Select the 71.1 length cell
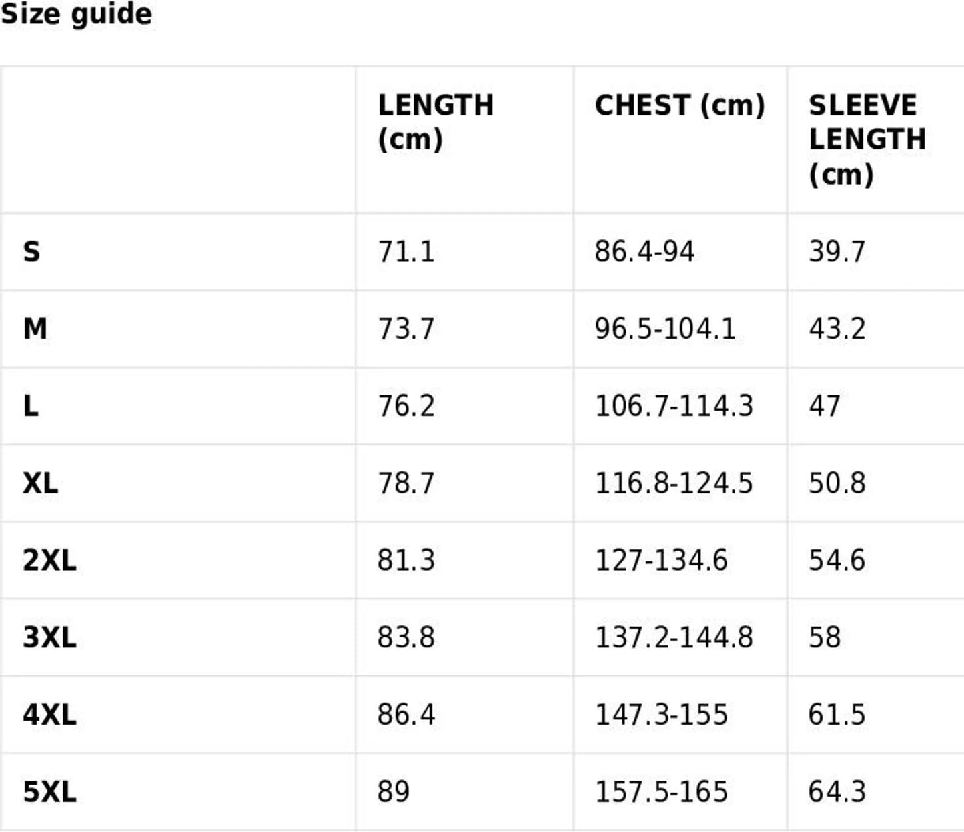Screen dimensions: 964x832 [406, 252]
